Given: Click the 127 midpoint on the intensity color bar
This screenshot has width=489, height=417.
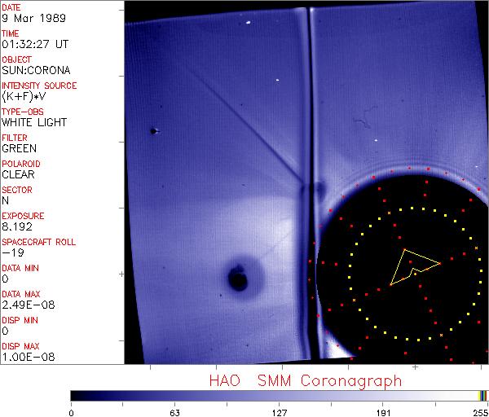Looking at the screenshot, I should (279, 395).
